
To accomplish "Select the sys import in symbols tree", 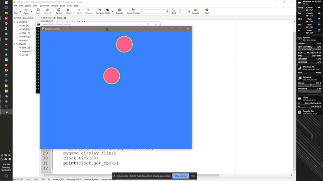I will coord(25,55).
